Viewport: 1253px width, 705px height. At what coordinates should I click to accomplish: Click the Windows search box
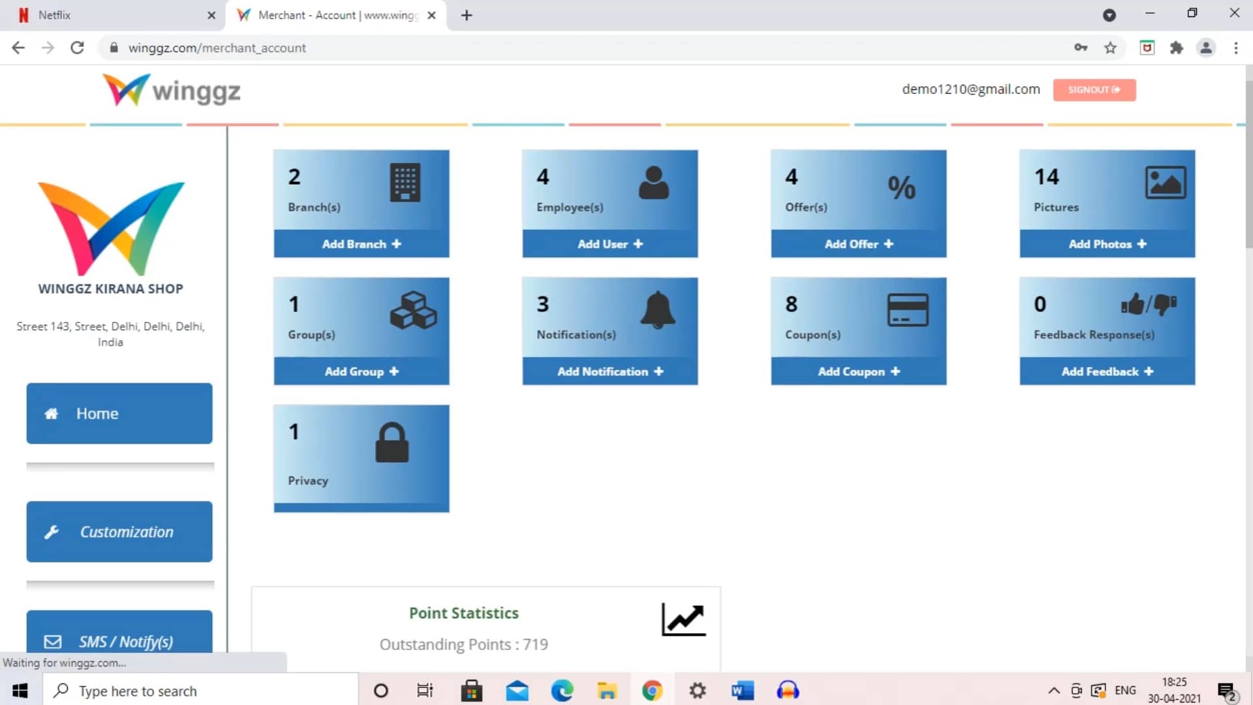pyautogui.click(x=201, y=691)
